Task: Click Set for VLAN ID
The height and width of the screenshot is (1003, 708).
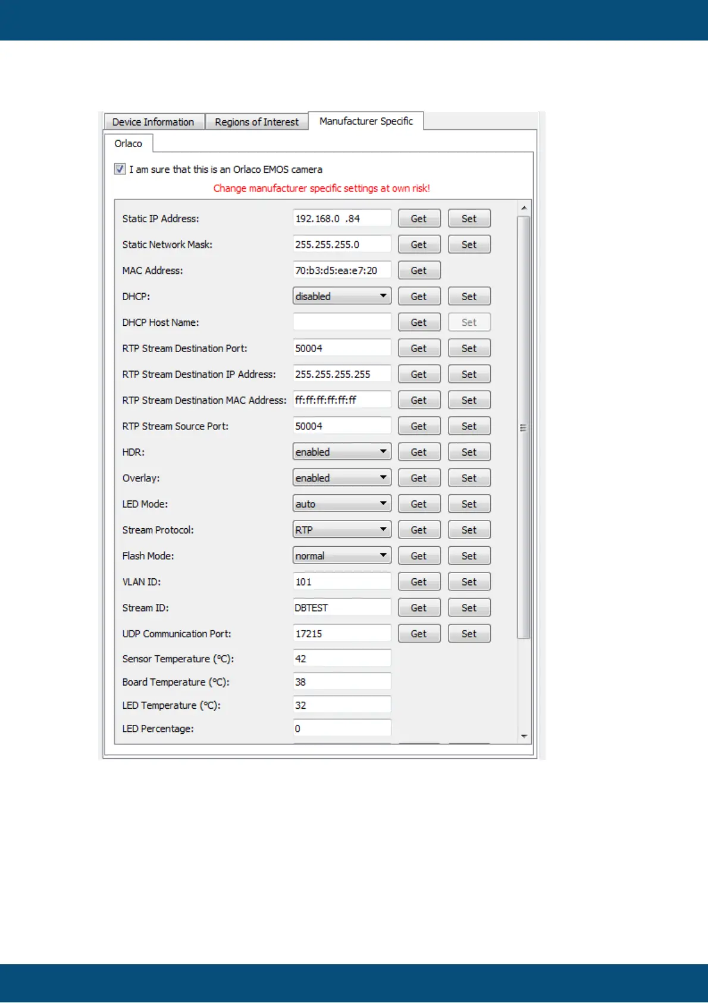Action: click(x=469, y=582)
